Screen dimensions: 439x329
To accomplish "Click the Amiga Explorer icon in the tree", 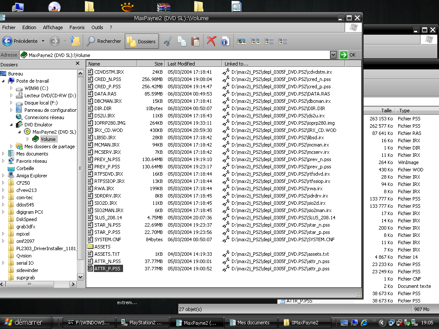I will click(11, 175).
